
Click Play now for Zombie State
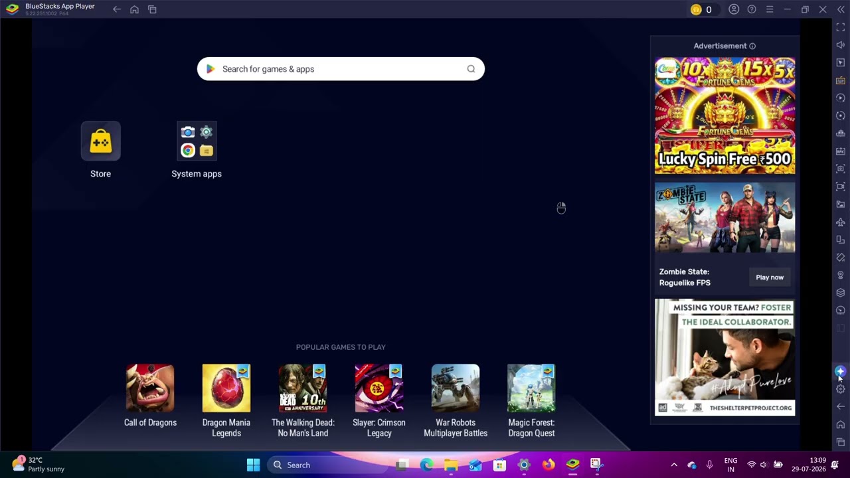(770, 278)
